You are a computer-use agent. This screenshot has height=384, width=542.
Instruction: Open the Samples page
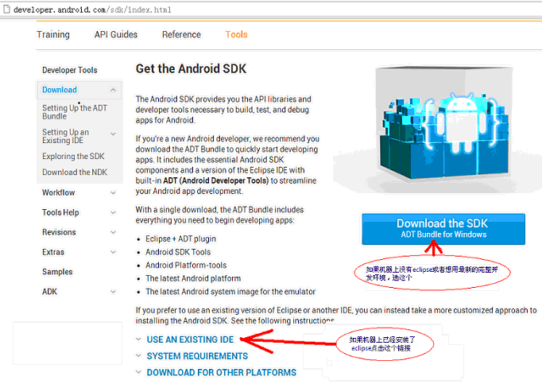point(57,272)
